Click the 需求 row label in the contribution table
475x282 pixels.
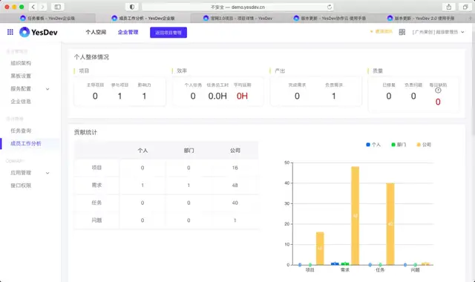point(96,185)
